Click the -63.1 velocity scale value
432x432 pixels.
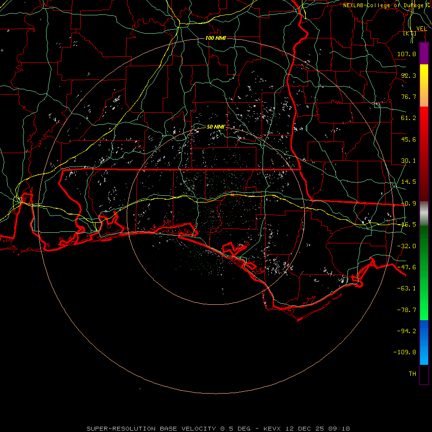coord(407,288)
